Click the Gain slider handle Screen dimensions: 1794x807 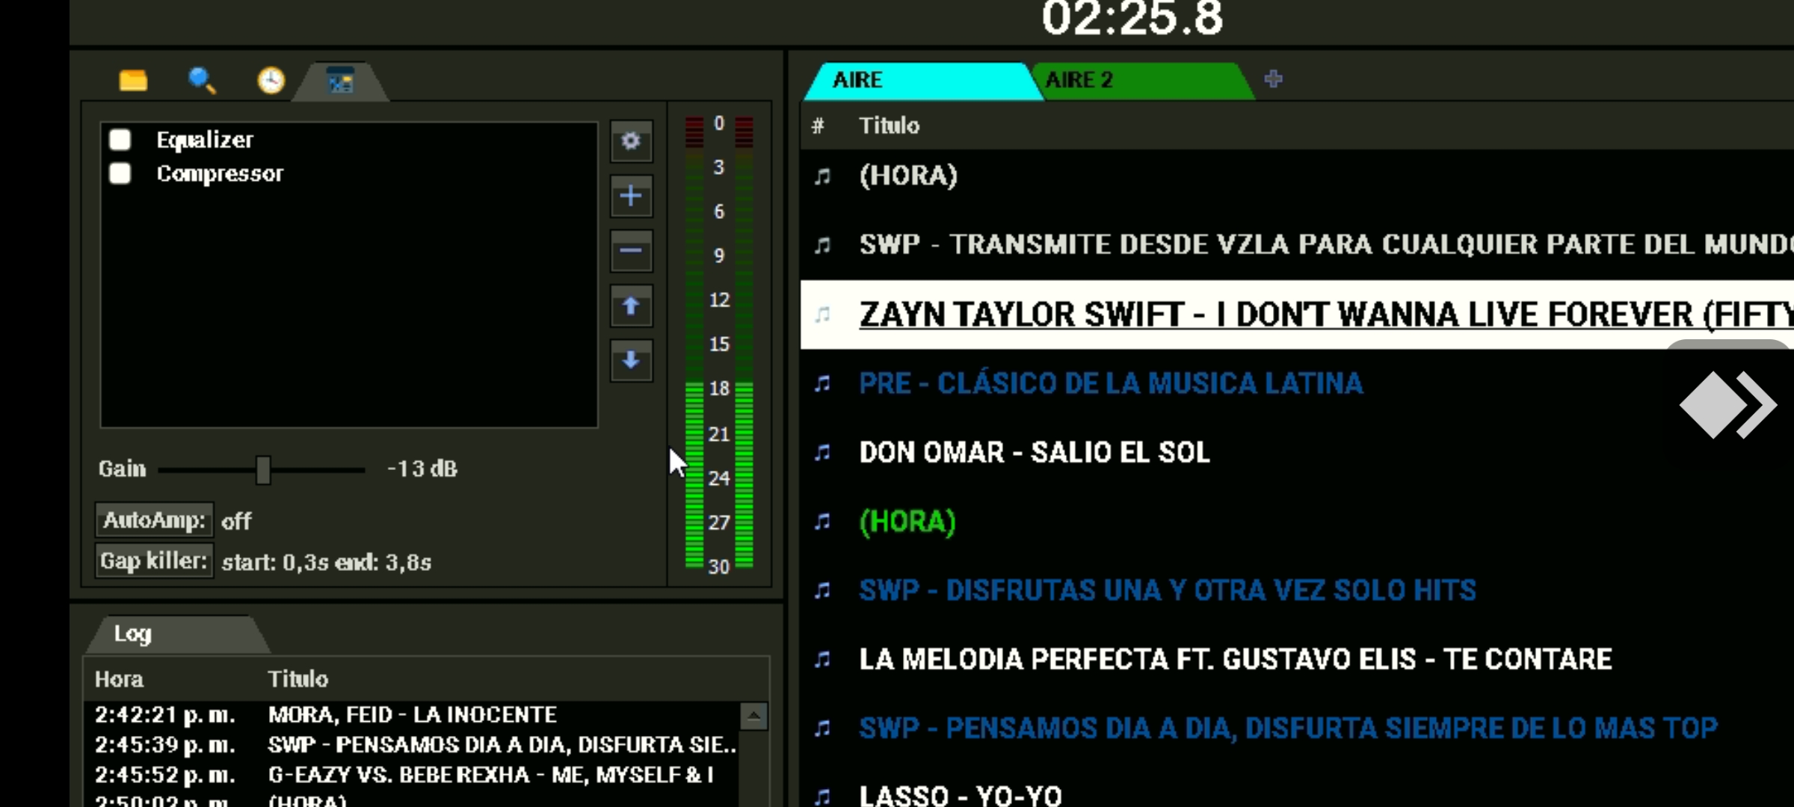[x=263, y=470]
